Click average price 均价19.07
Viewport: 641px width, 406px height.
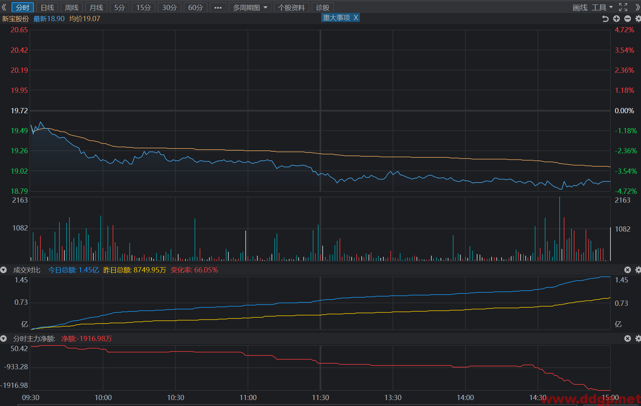point(85,19)
